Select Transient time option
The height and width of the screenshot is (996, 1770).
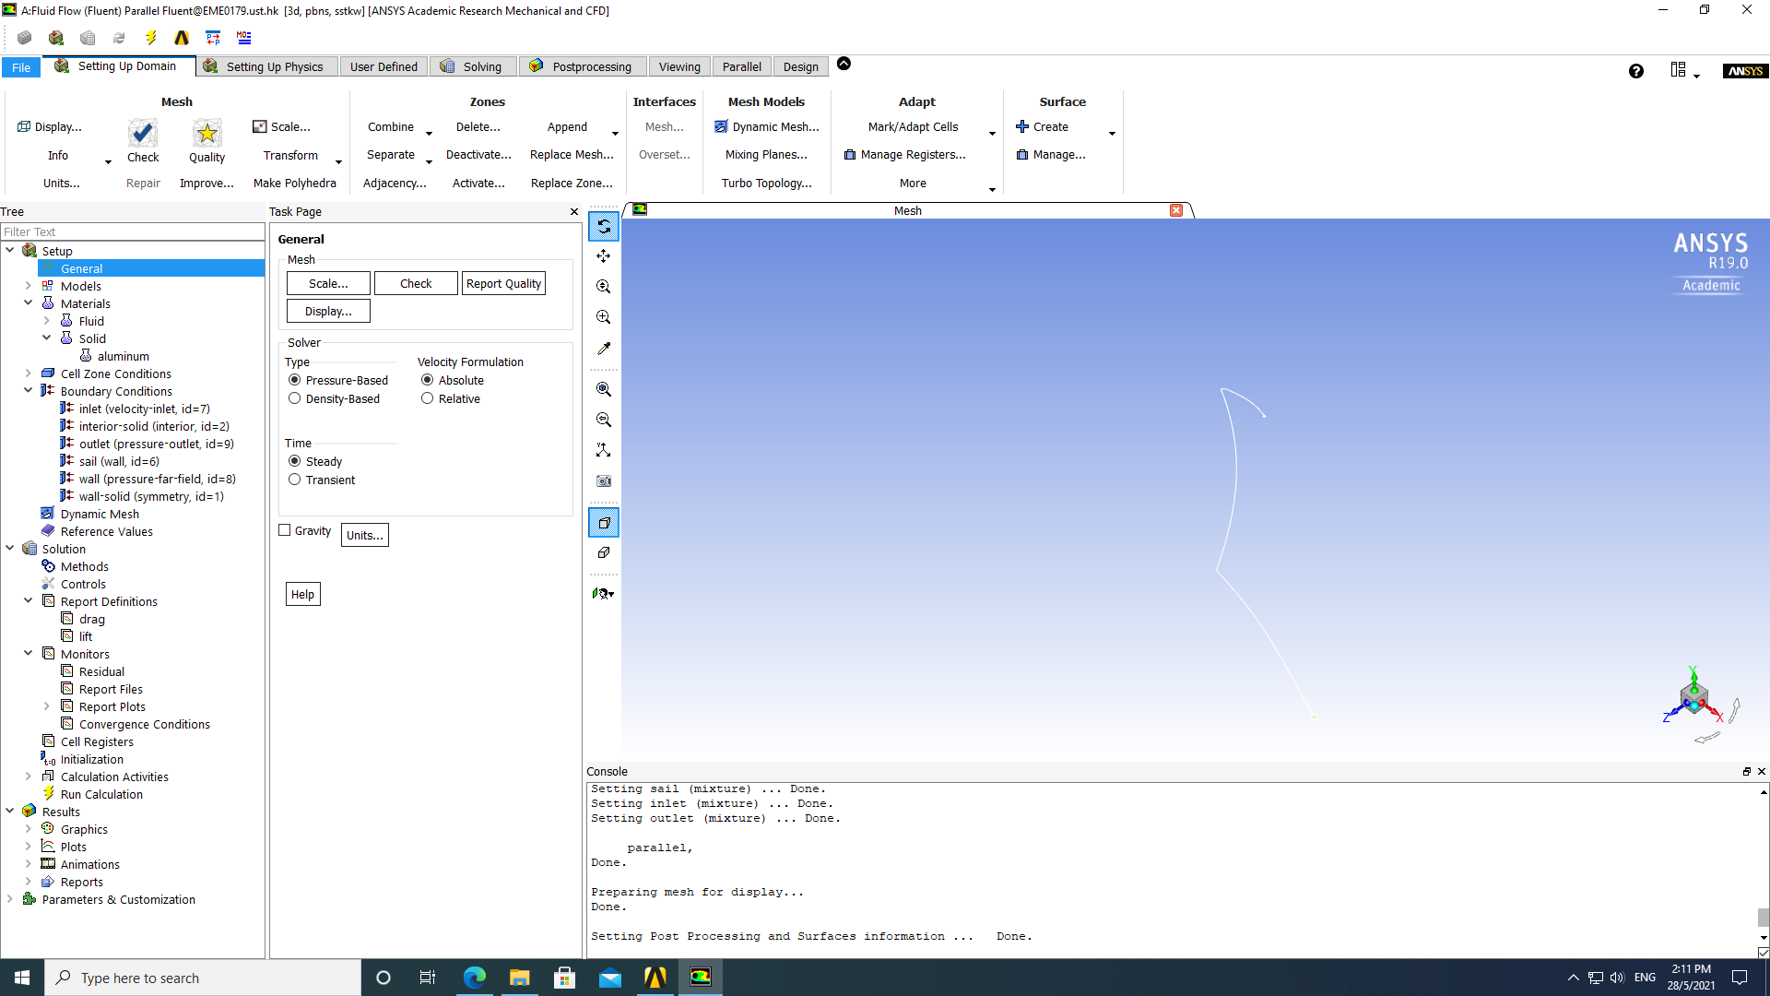tap(295, 480)
